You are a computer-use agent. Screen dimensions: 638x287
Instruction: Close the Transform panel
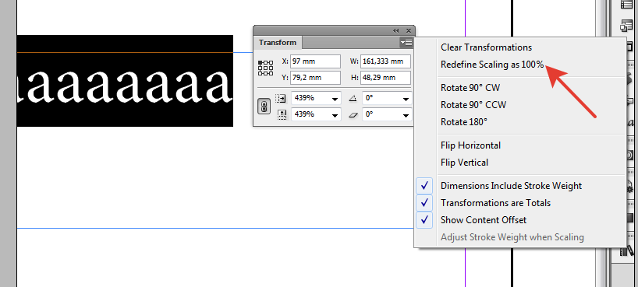409,31
